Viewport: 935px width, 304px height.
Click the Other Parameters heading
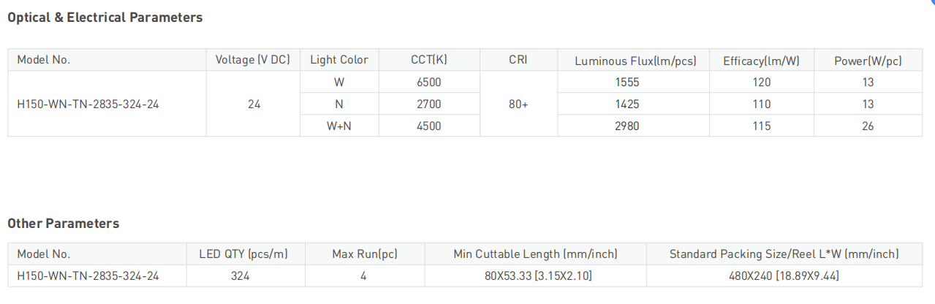click(64, 224)
